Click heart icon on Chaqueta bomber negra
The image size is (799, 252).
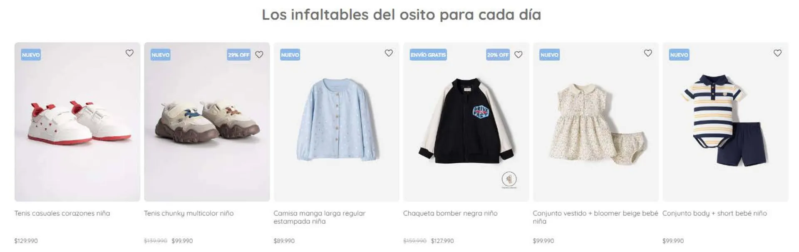[x=519, y=54]
